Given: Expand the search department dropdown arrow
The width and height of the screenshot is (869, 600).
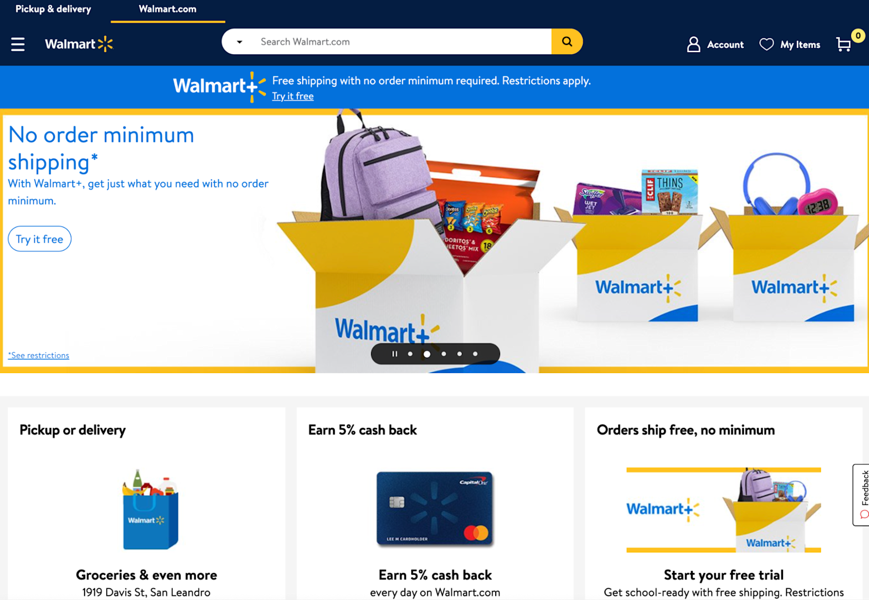Looking at the screenshot, I should [x=240, y=42].
